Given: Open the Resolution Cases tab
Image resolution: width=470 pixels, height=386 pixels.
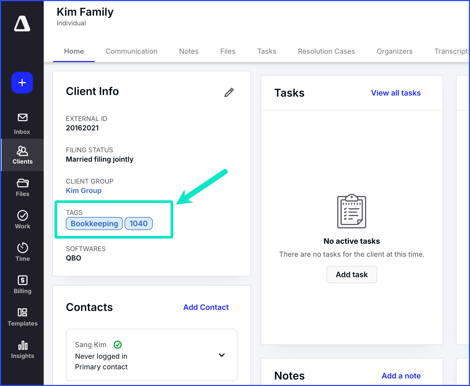Looking at the screenshot, I should tap(326, 51).
